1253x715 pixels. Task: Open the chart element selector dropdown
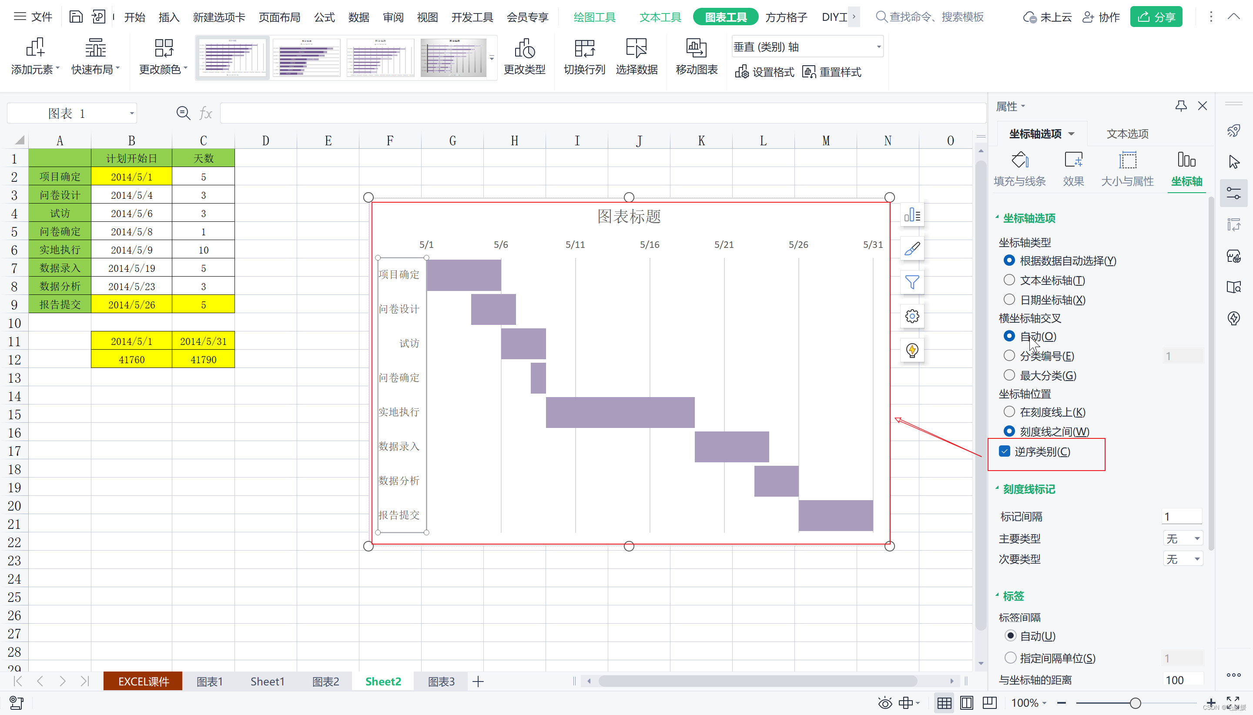coord(878,47)
